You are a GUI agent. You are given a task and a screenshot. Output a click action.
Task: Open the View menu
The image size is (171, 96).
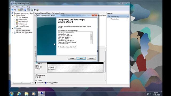click(24, 7)
